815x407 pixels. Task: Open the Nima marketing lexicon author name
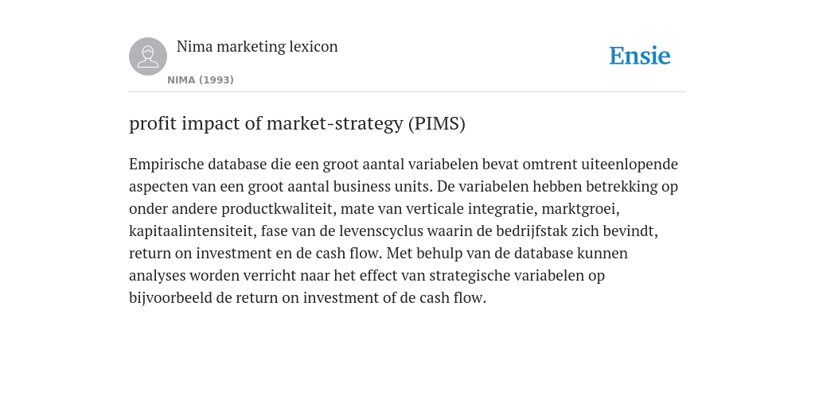click(257, 46)
